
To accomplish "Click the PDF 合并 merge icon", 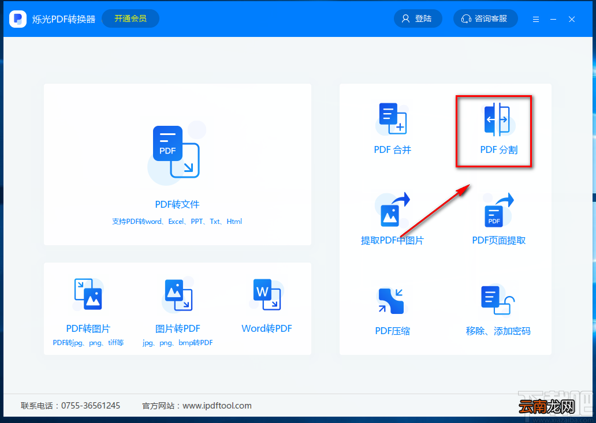I will (x=392, y=119).
